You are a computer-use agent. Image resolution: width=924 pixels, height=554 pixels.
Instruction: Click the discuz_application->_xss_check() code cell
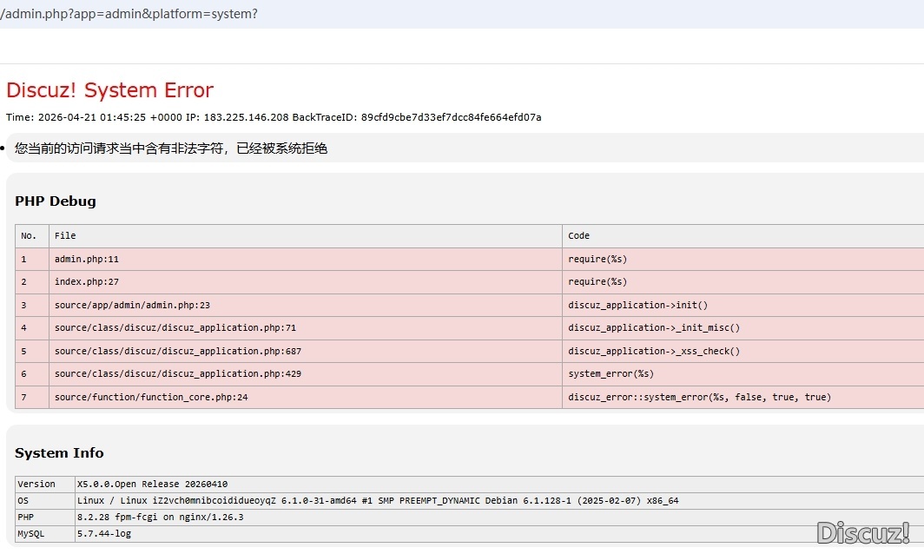click(654, 351)
